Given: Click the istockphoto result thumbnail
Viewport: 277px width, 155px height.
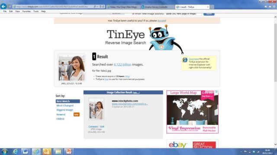Looking at the screenshot, I should coord(96,109).
